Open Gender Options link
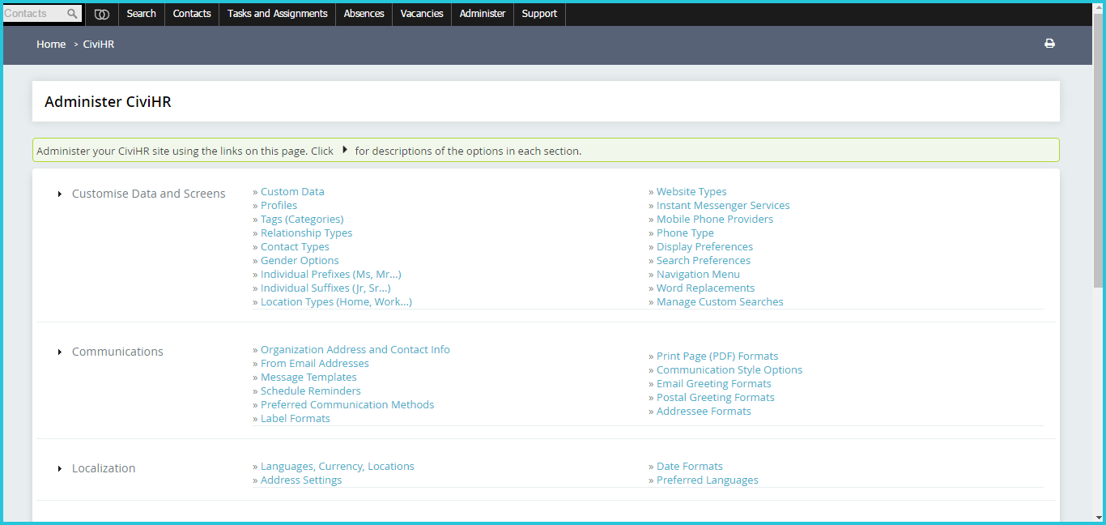 [300, 261]
